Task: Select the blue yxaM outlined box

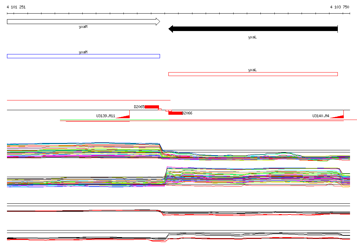Action: click(83, 56)
